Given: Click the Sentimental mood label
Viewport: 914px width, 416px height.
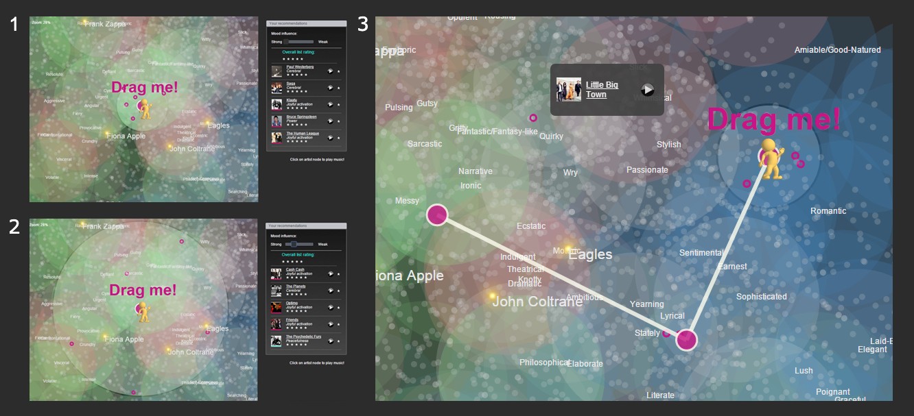Looking at the screenshot, I should [701, 253].
